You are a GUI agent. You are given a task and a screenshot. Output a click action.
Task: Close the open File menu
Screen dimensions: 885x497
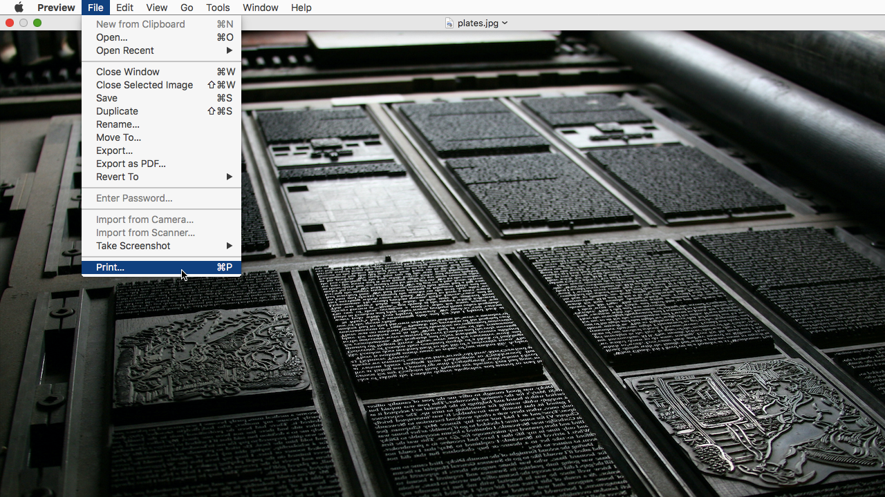click(95, 8)
